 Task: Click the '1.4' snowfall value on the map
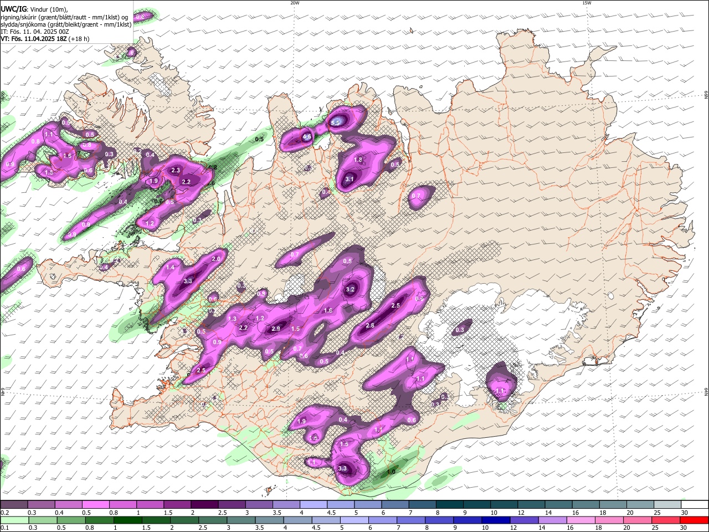[170, 267]
